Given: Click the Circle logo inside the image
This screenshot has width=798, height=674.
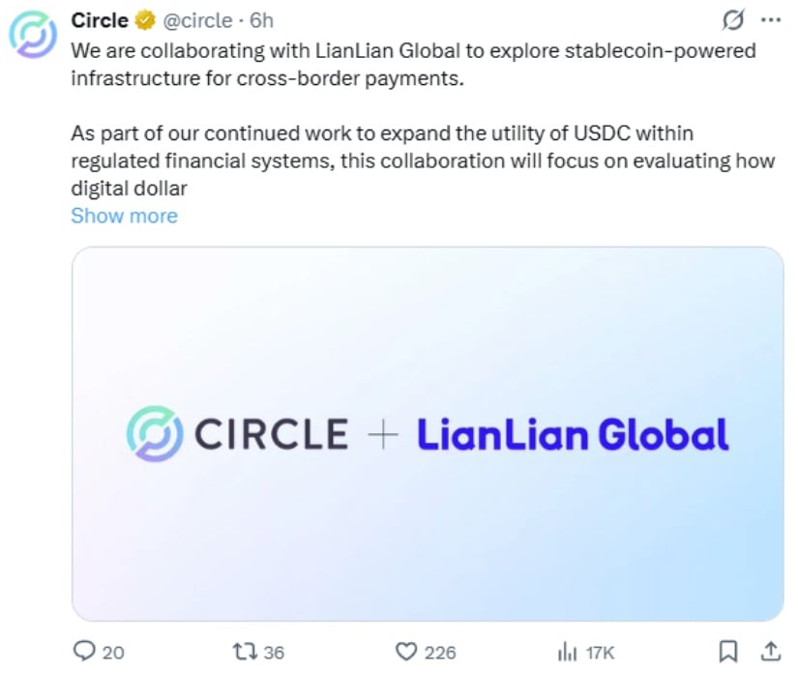Looking at the screenshot, I should tap(153, 434).
